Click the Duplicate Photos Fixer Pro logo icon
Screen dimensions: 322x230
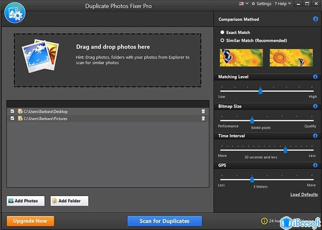15,13
